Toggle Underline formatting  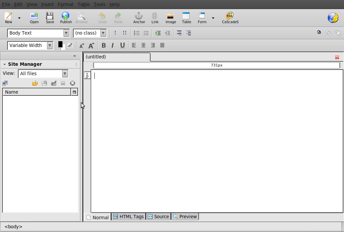coord(122,45)
